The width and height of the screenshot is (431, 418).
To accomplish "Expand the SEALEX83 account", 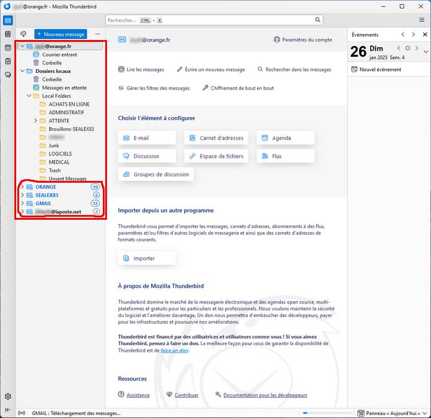I will 23,195.
